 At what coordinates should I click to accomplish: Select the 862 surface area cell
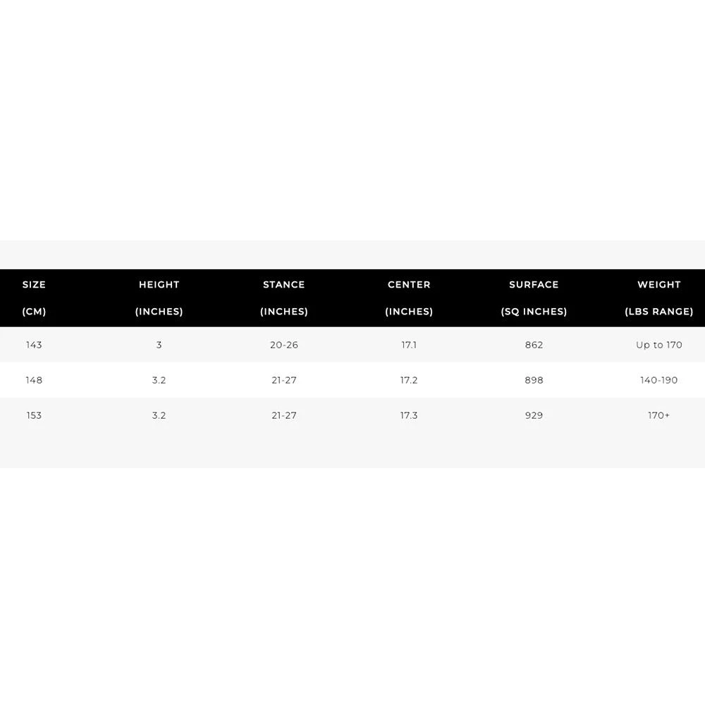[534, 345]
